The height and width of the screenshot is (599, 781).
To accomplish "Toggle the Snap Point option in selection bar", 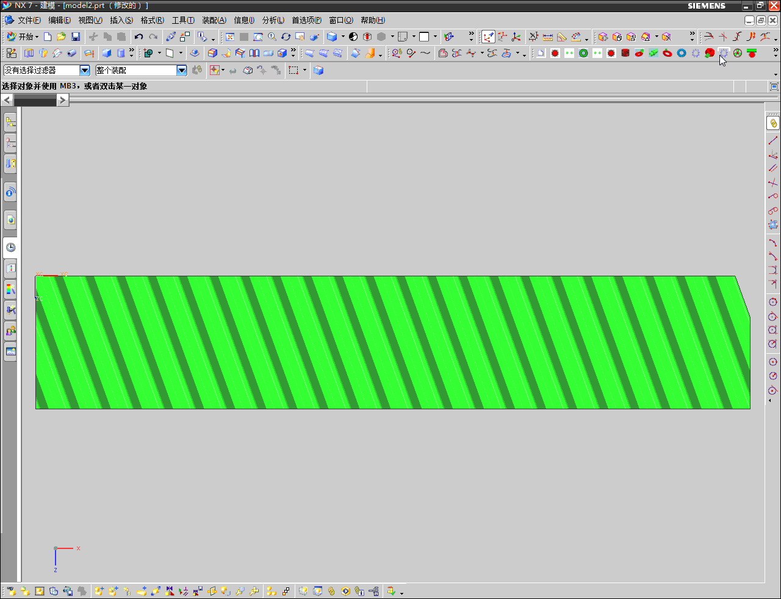I will point(214,70).
